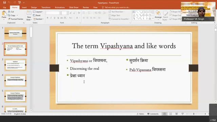Toggle Underline formatting
This screenshot has height=122, width=217.
click(55, 18)
